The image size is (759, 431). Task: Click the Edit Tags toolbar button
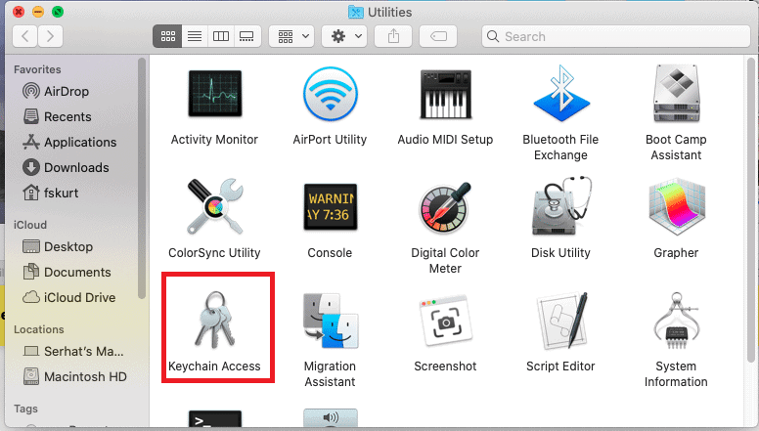[x=438, y=36]
